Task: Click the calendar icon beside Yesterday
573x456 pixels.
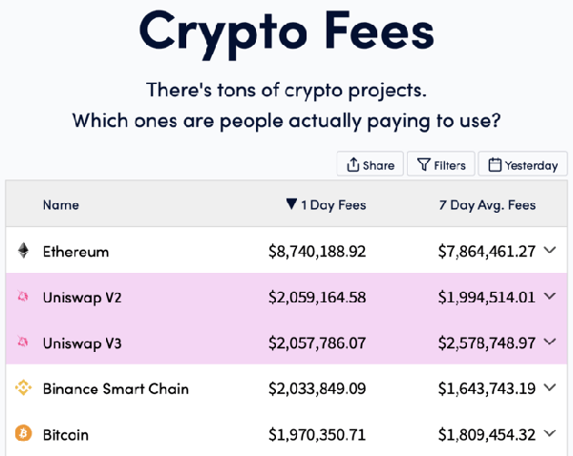Action: click(x=494, y=165)
